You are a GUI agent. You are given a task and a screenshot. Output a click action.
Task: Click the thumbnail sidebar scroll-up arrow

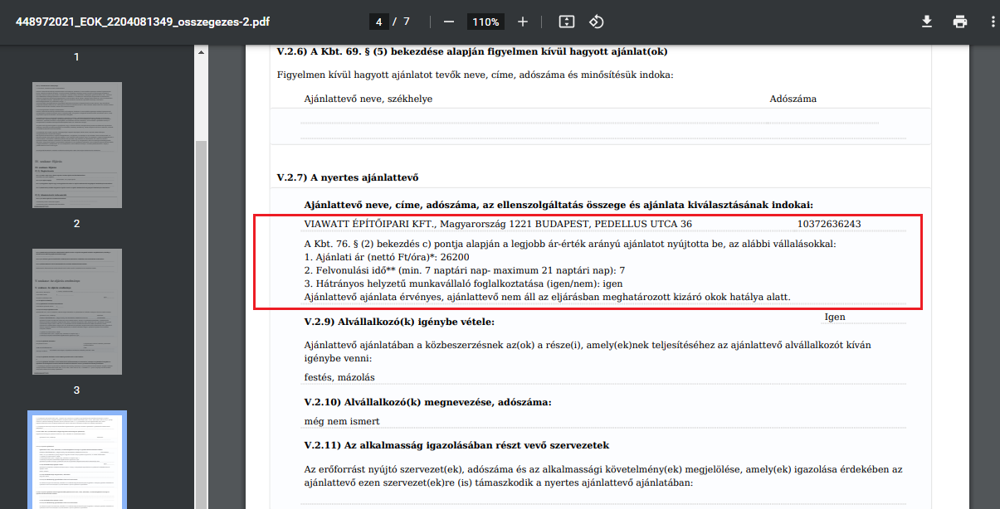[200, 51]
